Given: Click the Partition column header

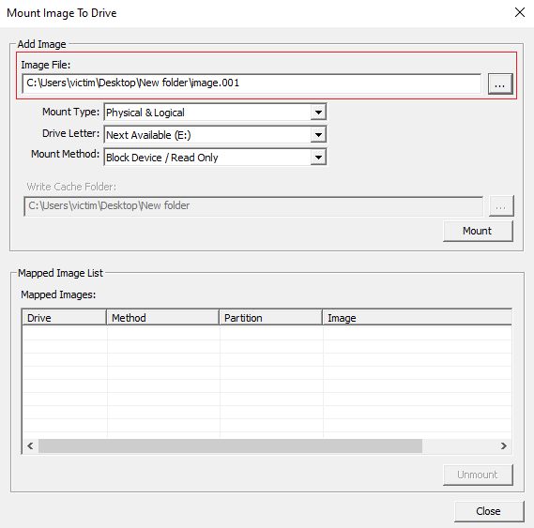Looking at the screenshot, I should pos(270,318).
